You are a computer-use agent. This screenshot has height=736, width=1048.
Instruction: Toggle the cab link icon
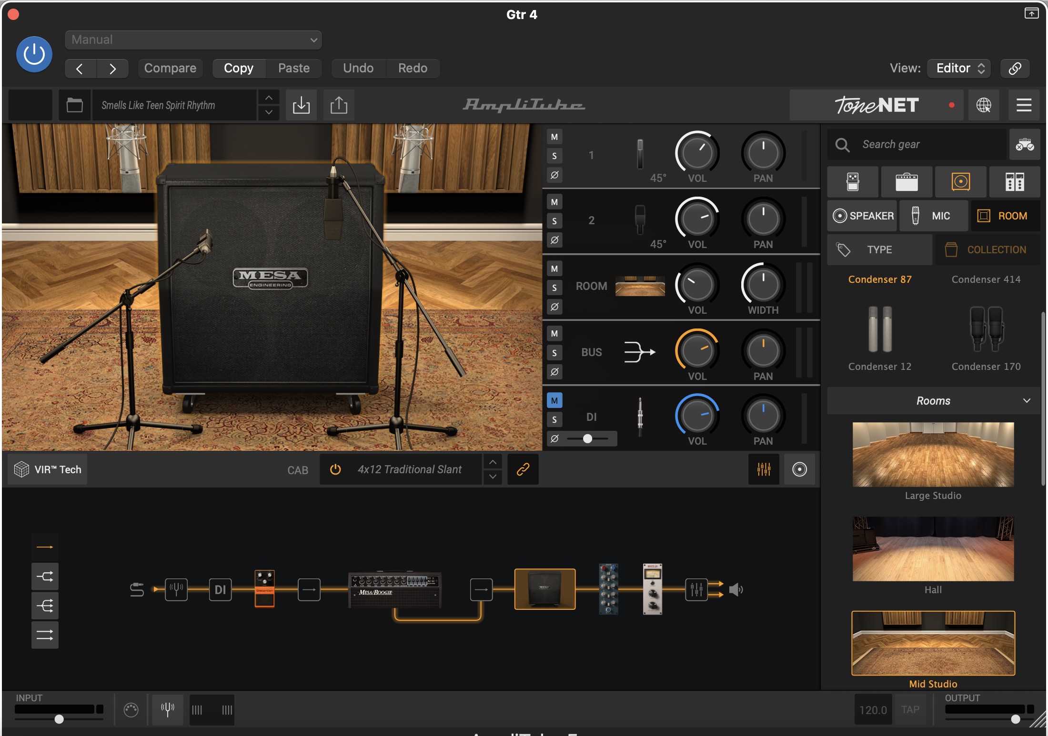pos(523,469)
